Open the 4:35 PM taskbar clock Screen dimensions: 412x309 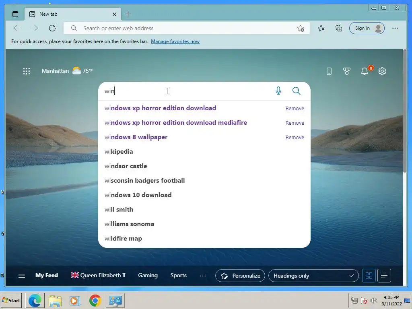pos(391,300)
